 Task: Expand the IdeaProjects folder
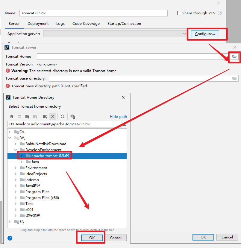(16, 174)
